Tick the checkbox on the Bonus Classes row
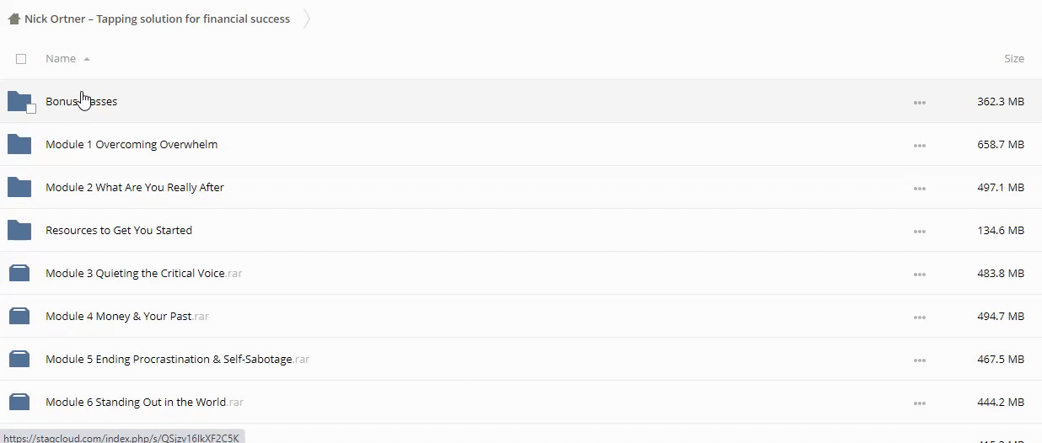 coord(31,109)
